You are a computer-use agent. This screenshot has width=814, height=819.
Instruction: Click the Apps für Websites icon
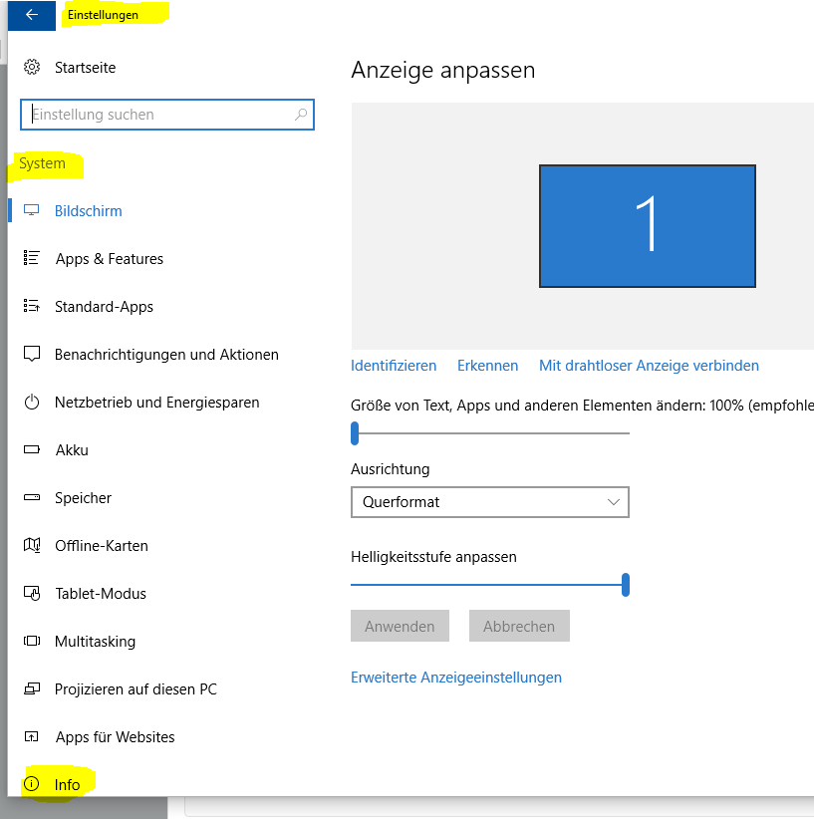tap(32, 737)
